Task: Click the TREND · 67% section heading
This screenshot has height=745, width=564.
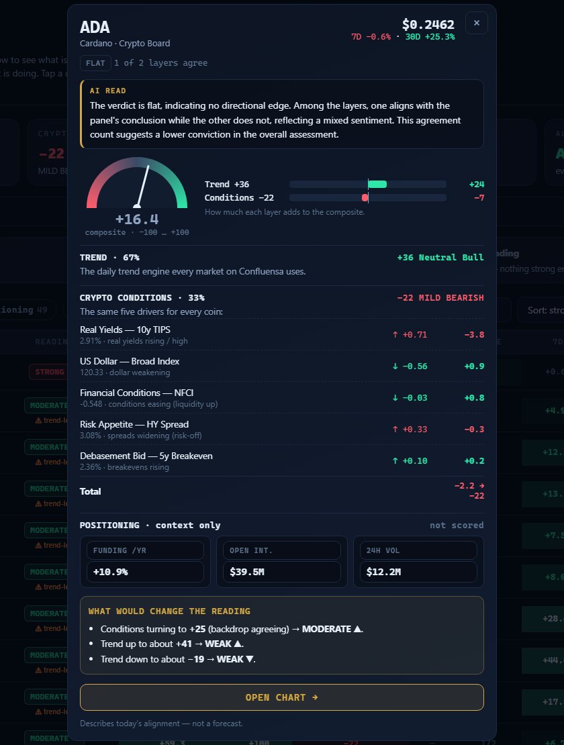Action: tap(109, 258)
